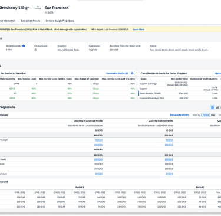Click the Quantity in Coverage Period header
221x216 pixels.
[88, 120]
